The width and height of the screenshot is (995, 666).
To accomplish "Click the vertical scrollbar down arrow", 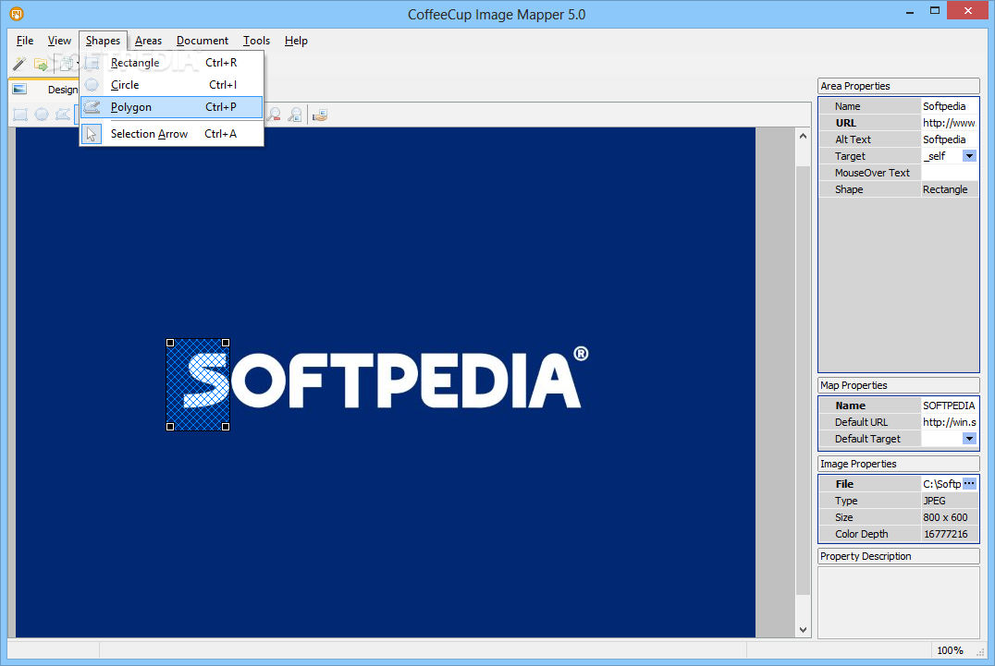I will (x=803, y=630).
